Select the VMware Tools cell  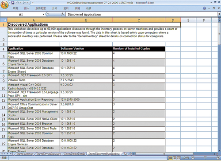pyautogui.click(x=34, y=80)
